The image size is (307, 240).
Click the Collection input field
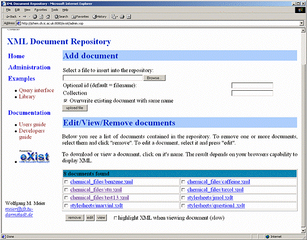(252, 93)
